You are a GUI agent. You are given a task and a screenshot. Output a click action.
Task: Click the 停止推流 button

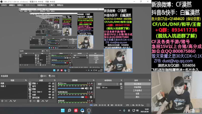(137, 84)
